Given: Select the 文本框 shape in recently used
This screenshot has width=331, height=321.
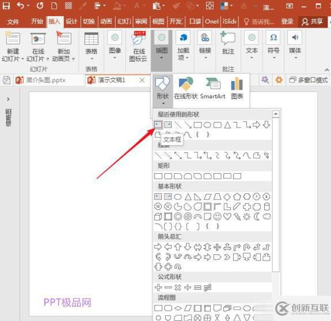Looking at the screenshot, I should point(158,125).
